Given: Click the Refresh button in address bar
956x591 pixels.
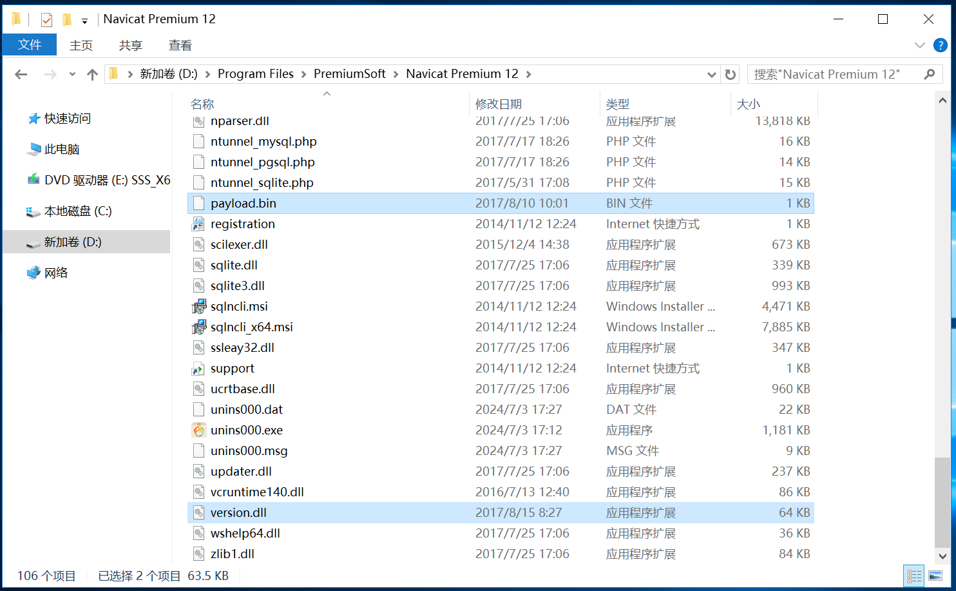Looking at the screenshot, I should 730,75.
